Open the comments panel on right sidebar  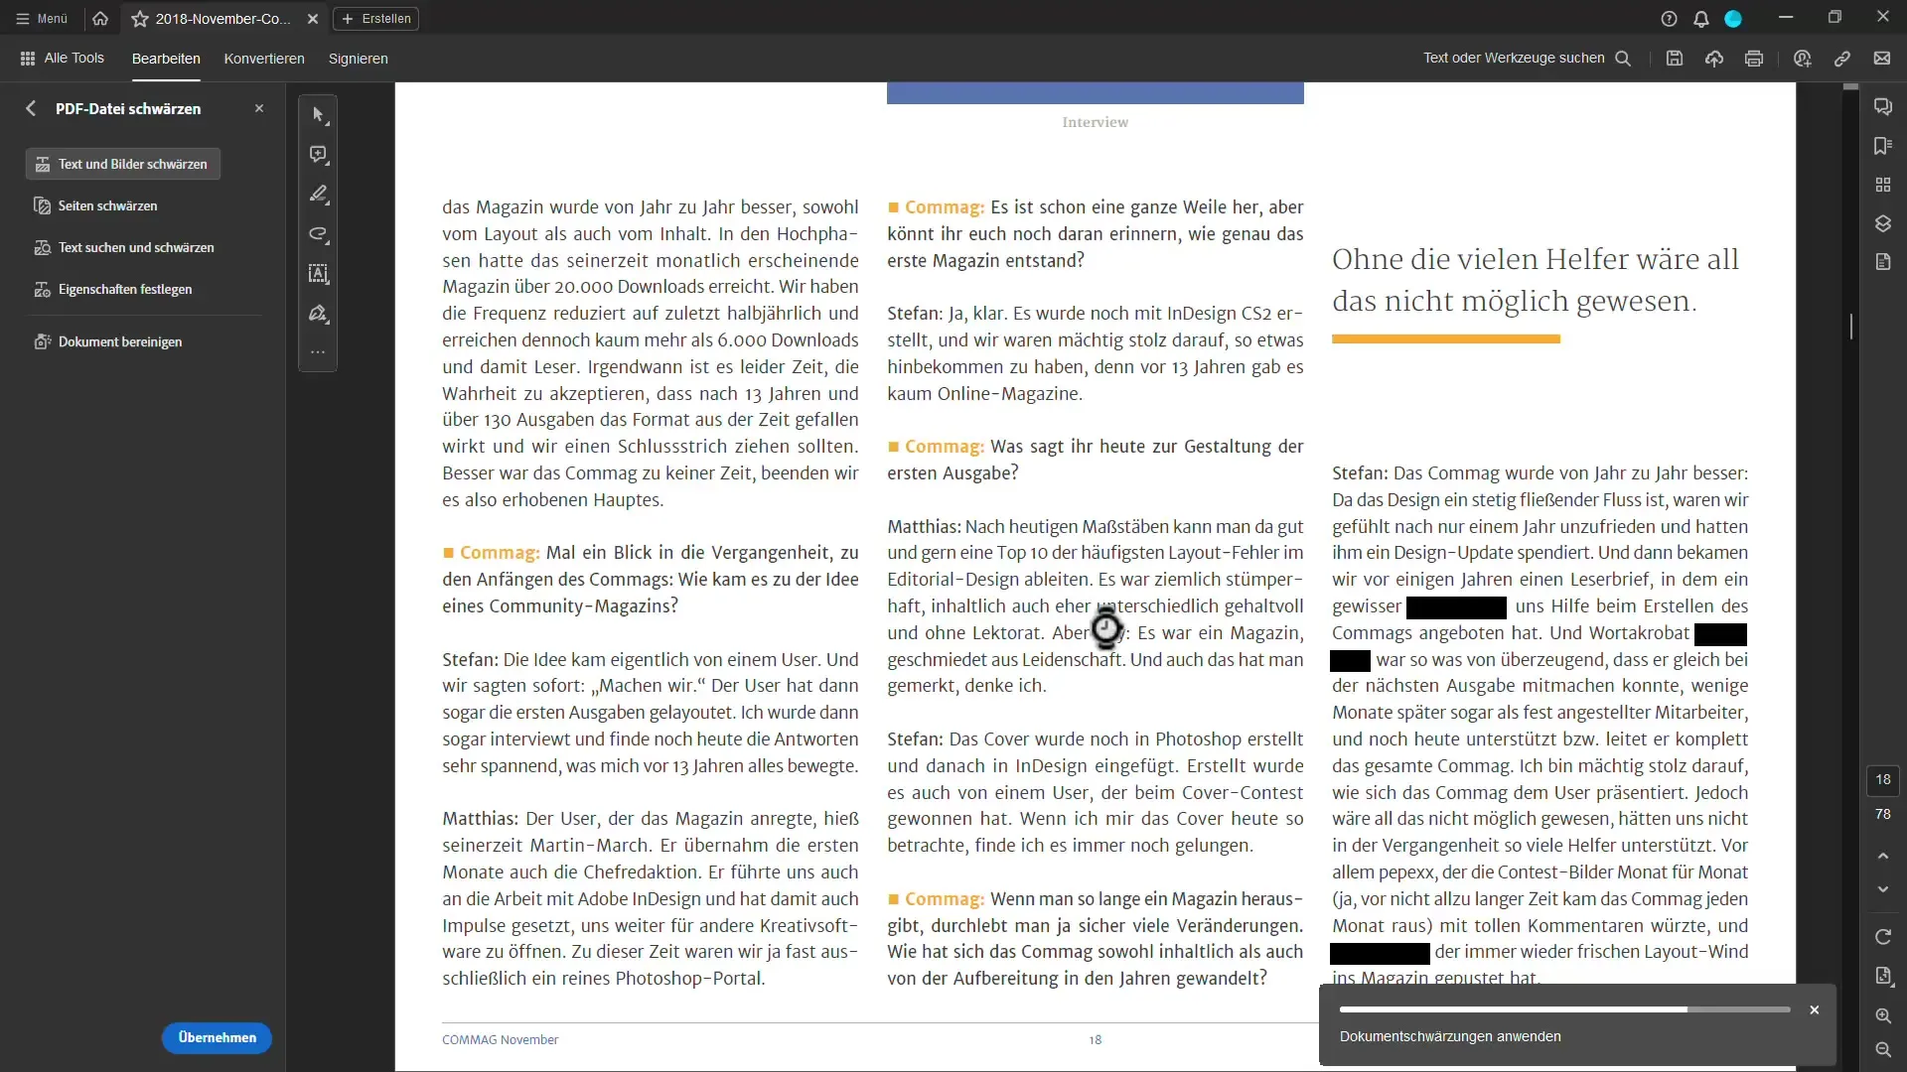(x=1883, y=107)
